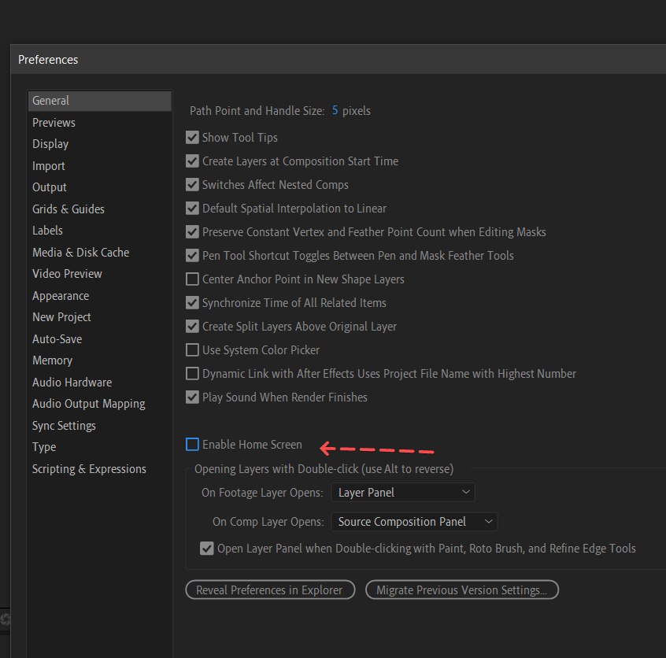Check Dynamic Link Uses Project File Name option

pyautogui.click(x=192, y=374)
